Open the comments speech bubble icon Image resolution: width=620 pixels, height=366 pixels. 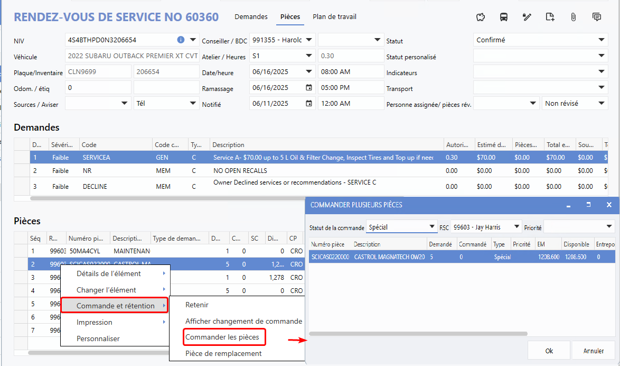tap(597, 17)
